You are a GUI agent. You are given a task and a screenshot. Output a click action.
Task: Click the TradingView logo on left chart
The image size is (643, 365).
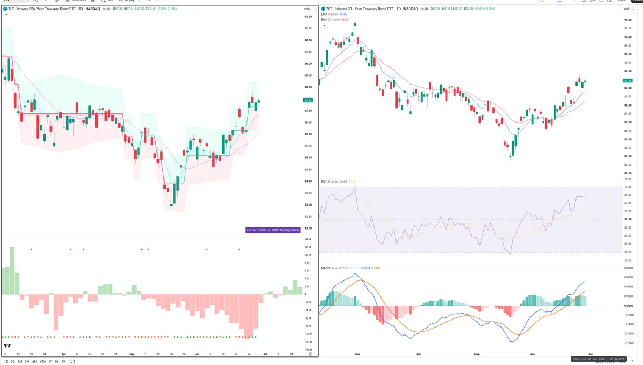pyautogui.click(x=7, y=346)
